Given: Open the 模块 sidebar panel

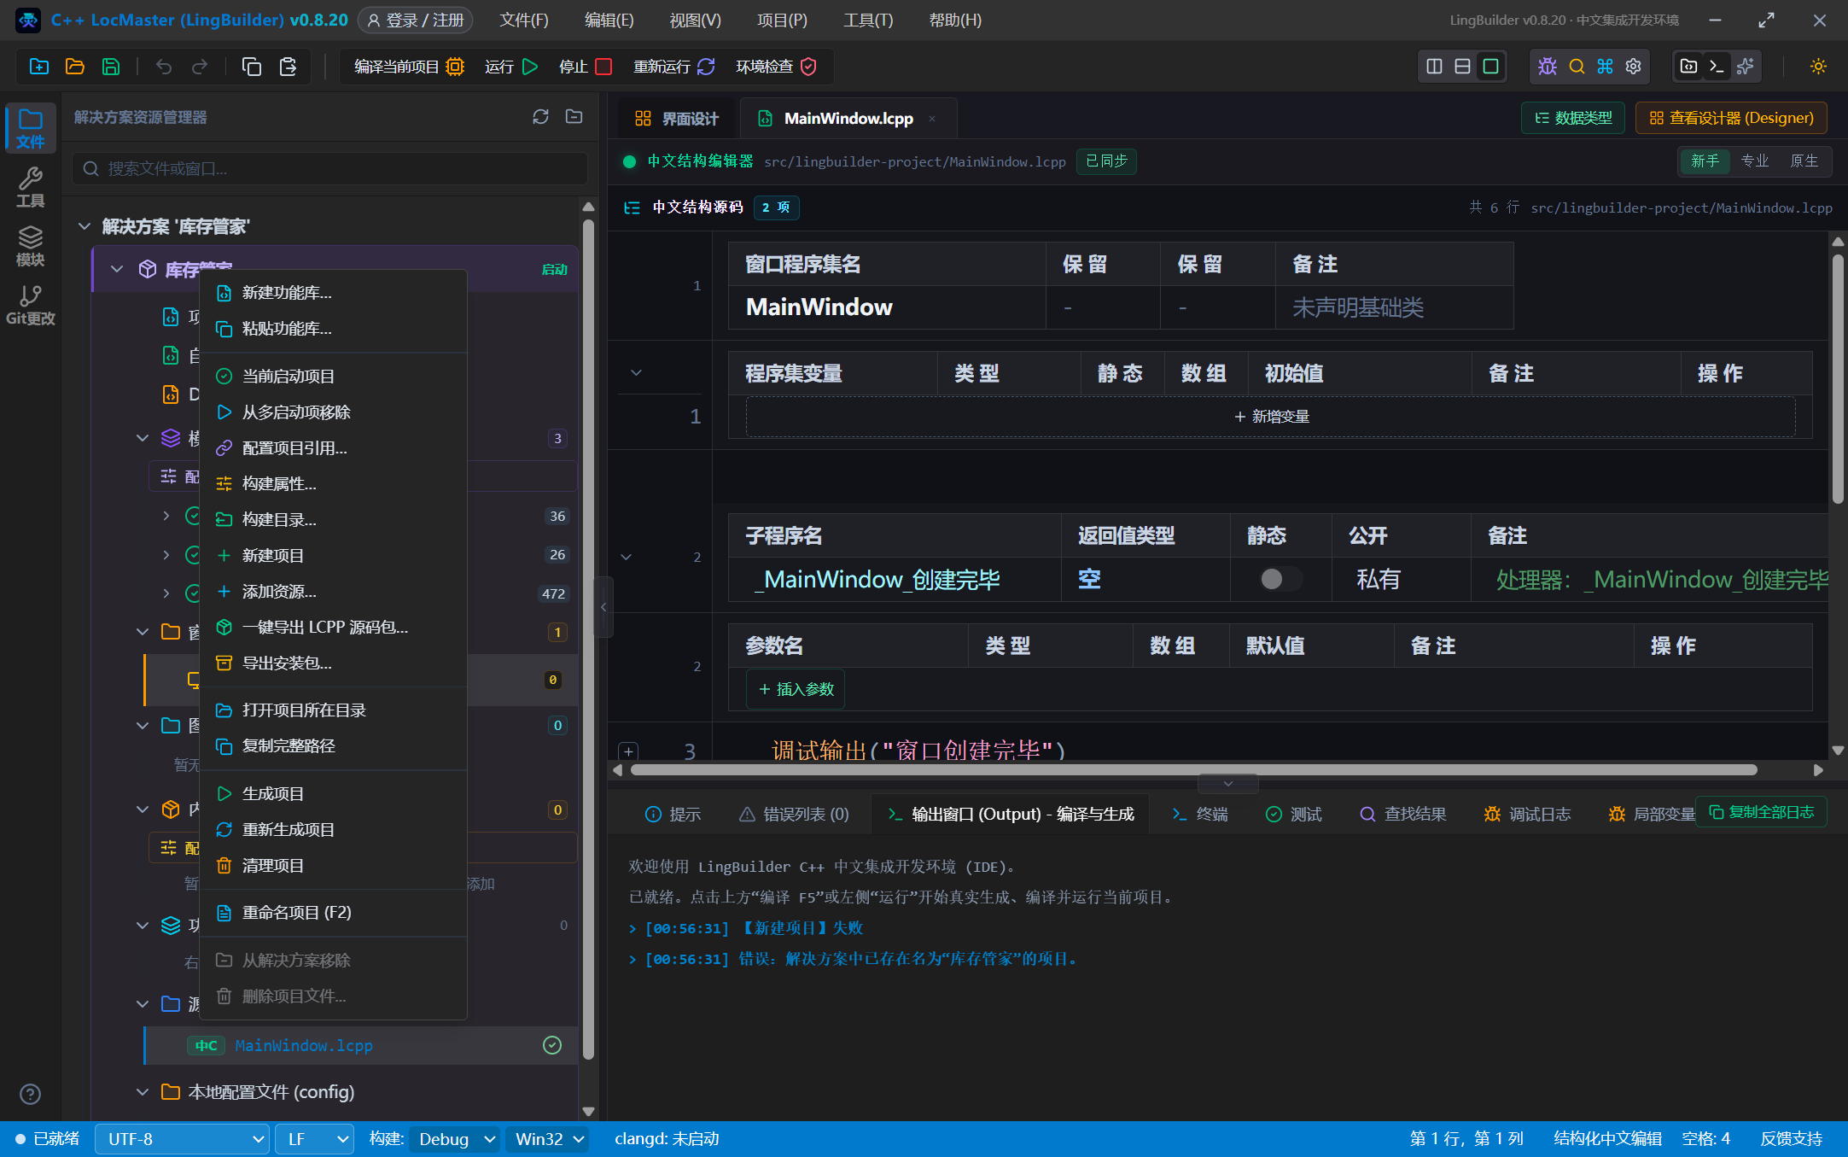Looking at the screenshot, I should point(31,246).
